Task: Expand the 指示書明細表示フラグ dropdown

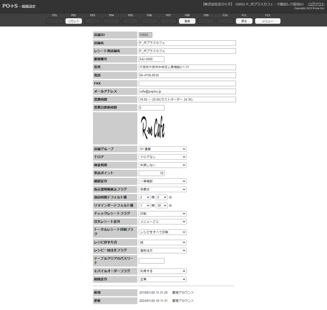Action: [x=162, y=189]
